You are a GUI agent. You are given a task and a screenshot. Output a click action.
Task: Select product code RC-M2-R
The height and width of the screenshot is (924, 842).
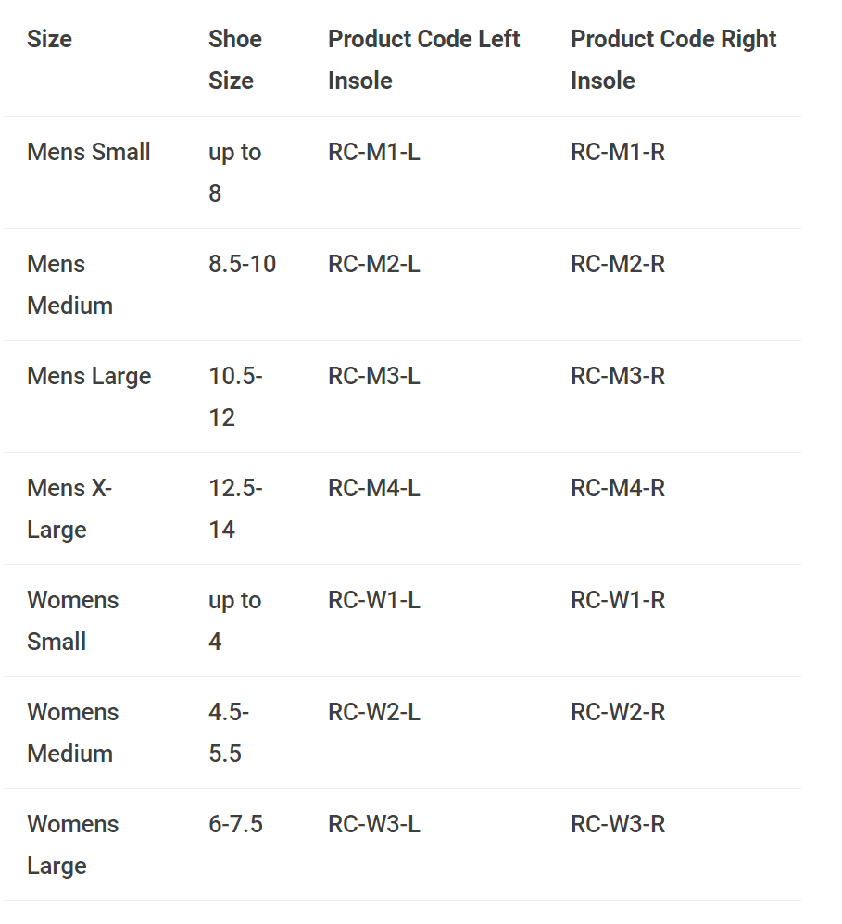click(618, 264)
